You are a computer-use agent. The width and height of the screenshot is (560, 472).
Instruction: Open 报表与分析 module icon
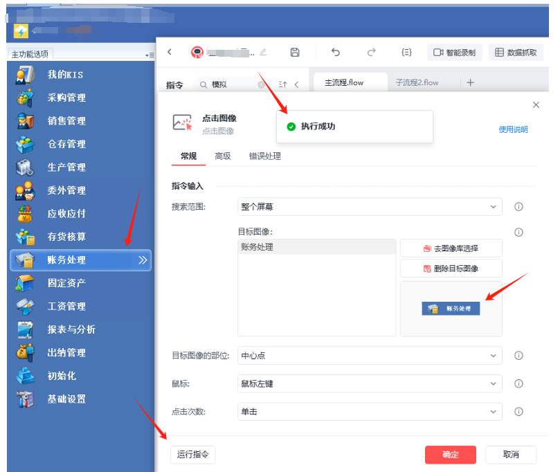[25, 329]
